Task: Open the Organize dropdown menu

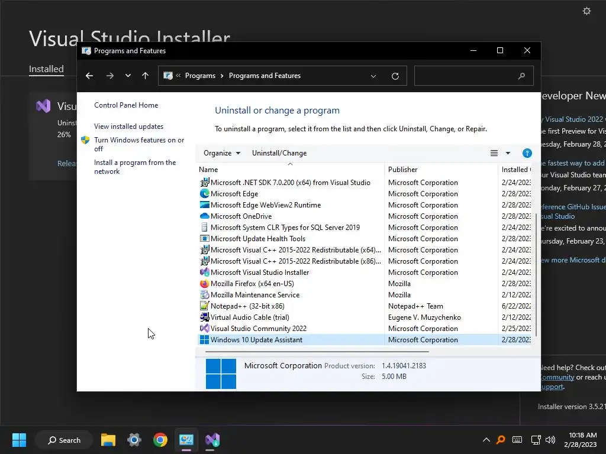Action: point(222,153)
